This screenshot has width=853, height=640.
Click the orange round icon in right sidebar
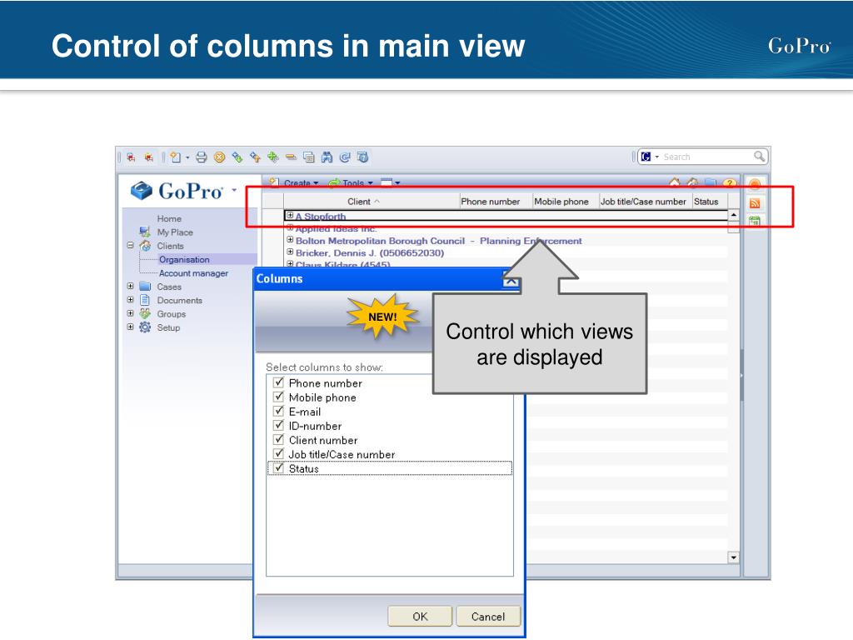coord(755,185)
